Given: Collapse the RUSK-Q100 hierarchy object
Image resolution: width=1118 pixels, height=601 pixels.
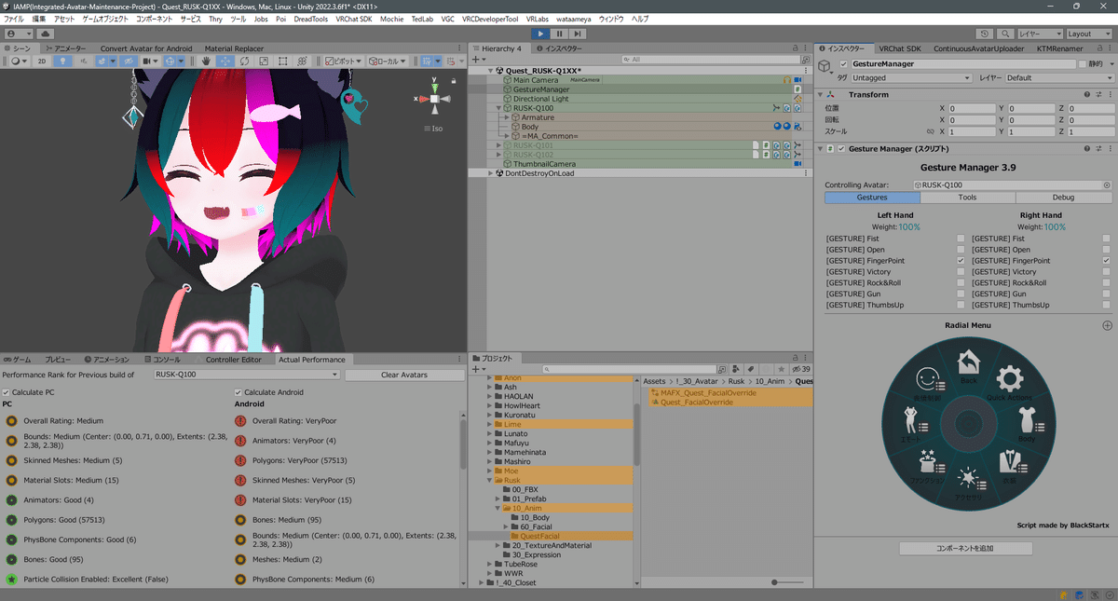Looking at the screenshot, I should click(x=500, y=108).
